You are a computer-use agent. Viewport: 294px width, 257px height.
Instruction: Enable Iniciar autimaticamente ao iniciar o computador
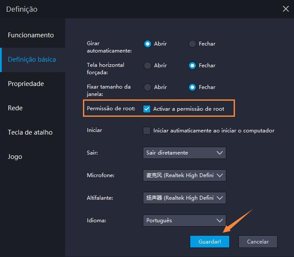click(147, 131)
